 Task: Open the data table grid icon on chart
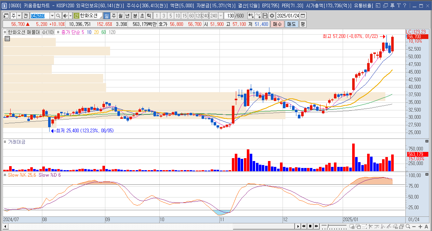coord(7,39)
